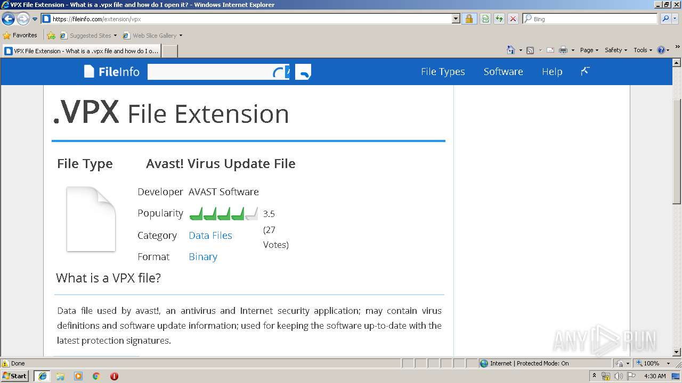Click the vertical scrollbar up arrow
682x383 pixels.
(x=677, y=62)
